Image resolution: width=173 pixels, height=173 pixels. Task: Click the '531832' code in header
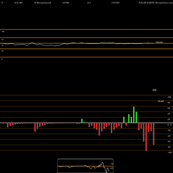(x=116, y=3)
